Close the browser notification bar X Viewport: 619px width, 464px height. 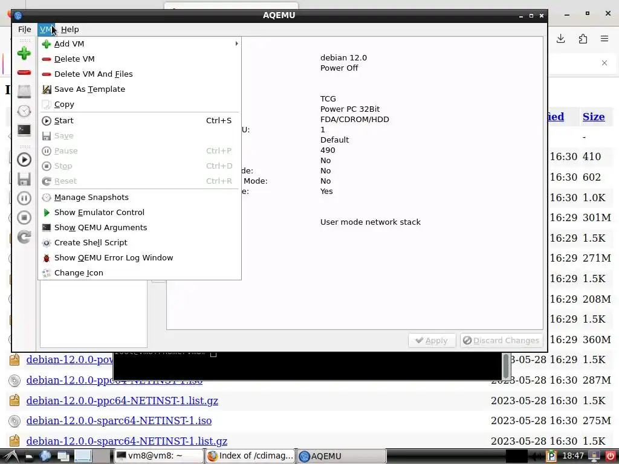click(604, 63)
